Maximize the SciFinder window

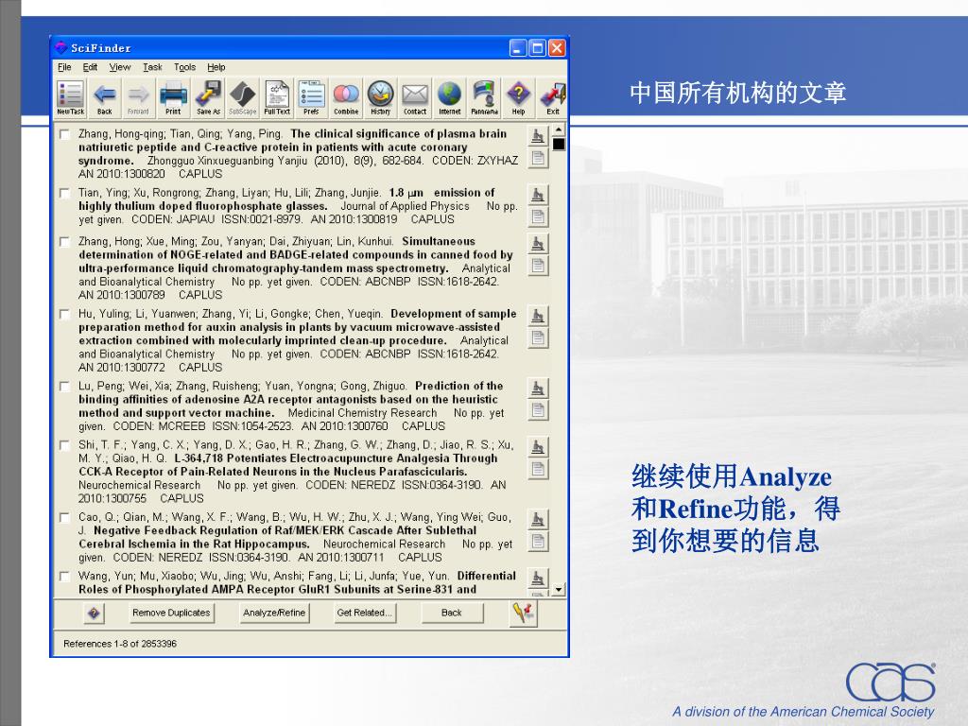pos(538,47)
